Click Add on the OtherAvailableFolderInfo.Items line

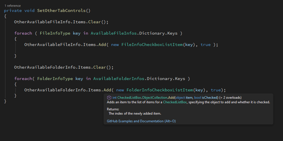pos(107,90)
